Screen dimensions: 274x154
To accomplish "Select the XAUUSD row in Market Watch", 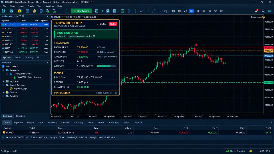I will (25, 33).
